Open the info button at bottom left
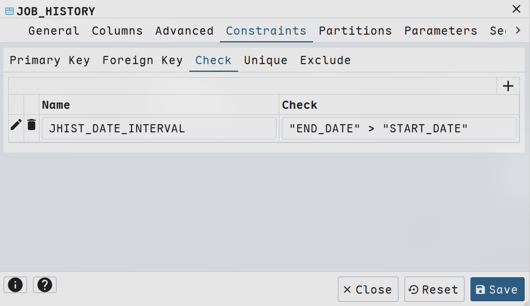Screen dimensions: 530x306 pyautogui.click(x=15, y=285)
